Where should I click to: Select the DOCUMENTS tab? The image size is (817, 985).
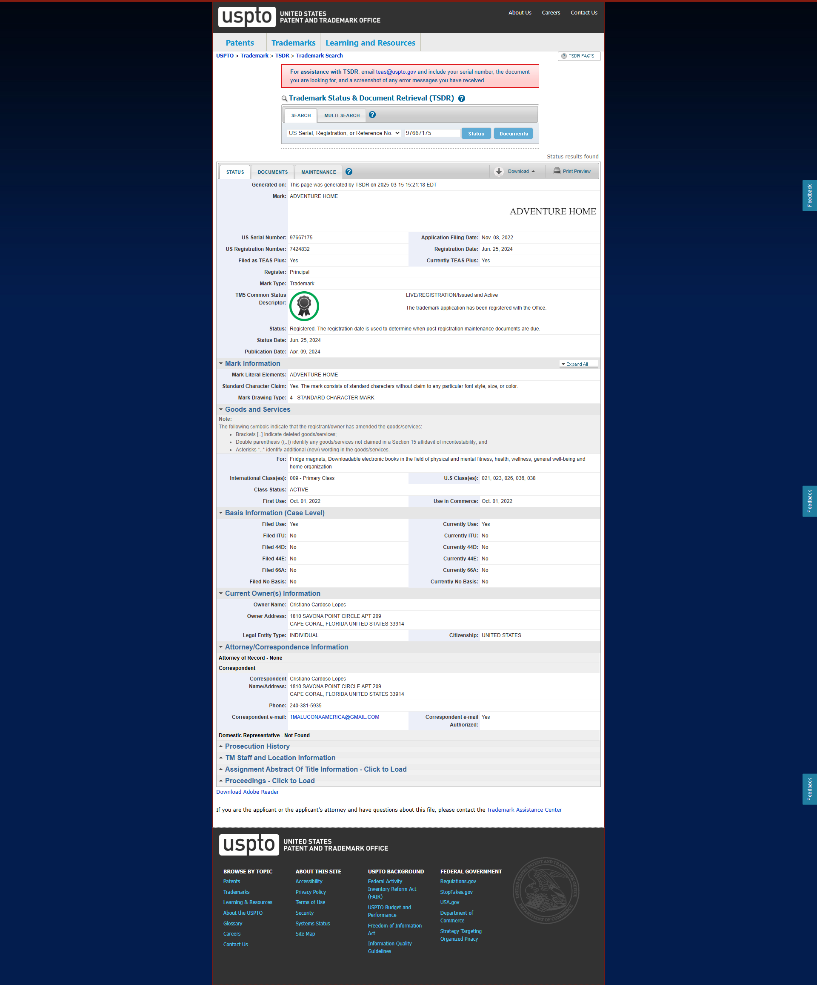[x=272, y=172]
